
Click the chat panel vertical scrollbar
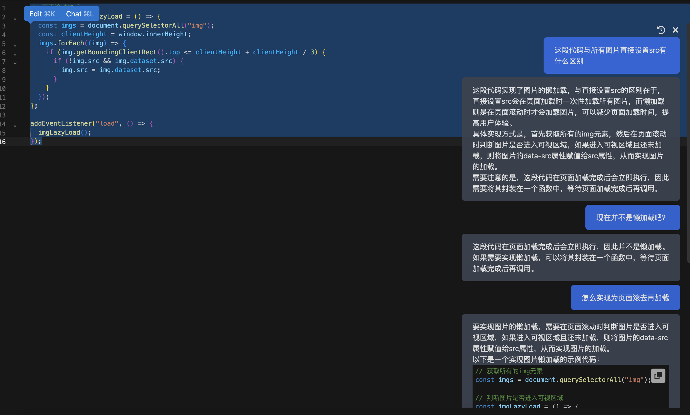tap(688, 143)
